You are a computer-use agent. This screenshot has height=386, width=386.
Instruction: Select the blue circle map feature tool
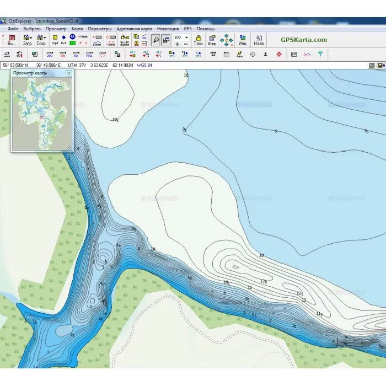(72, 37)
